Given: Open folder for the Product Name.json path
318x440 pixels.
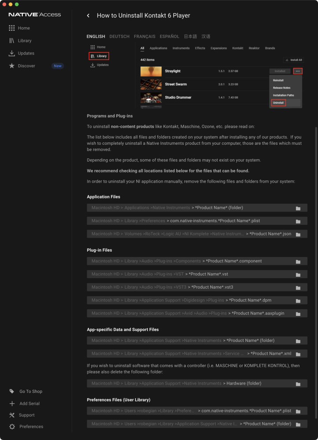Looking at the screenshot, I should [298, 235].
